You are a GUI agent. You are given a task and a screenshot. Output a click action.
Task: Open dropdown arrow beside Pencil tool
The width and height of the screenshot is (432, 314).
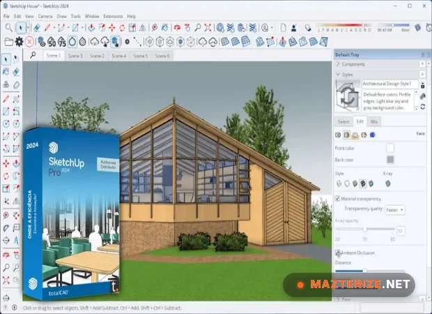[x=54, y=28]
